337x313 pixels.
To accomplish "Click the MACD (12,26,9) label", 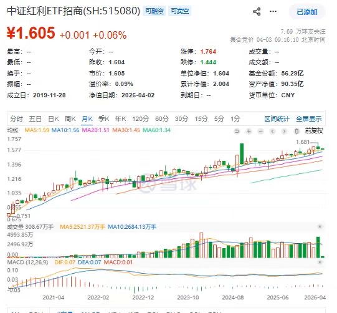I will pyautogui.click(x=28, y=262).
